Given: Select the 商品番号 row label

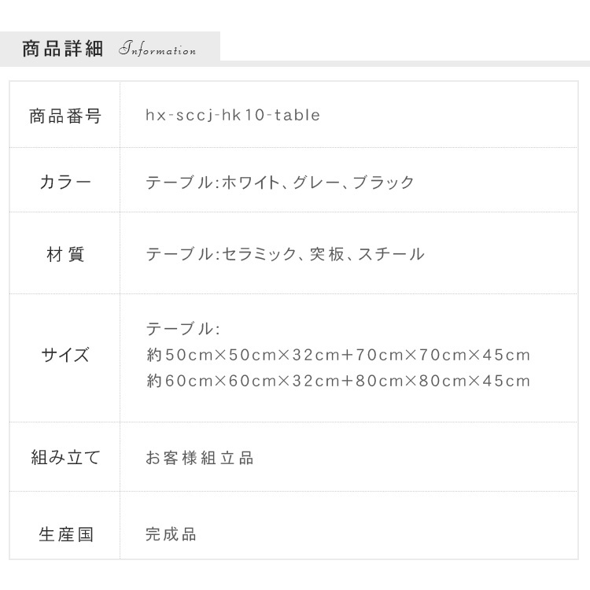Looking at the screenshot, I should click(65, 116).
